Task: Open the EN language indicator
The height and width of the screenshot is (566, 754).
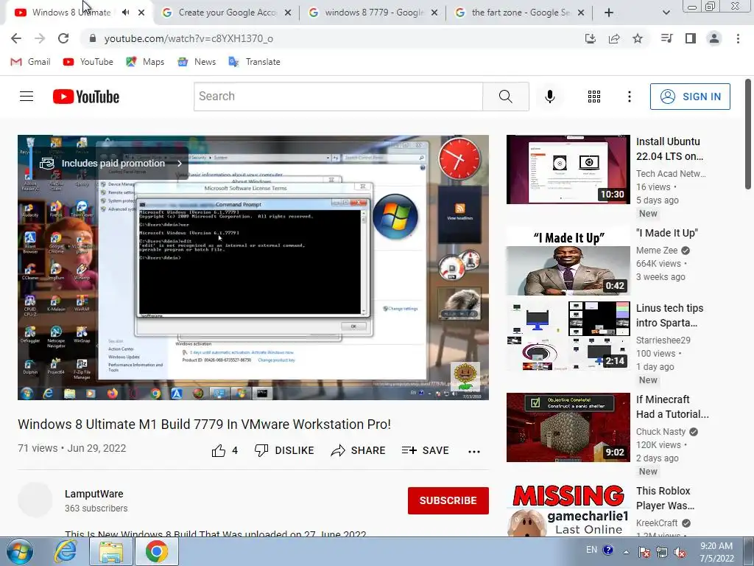Action: pos(591,550)
